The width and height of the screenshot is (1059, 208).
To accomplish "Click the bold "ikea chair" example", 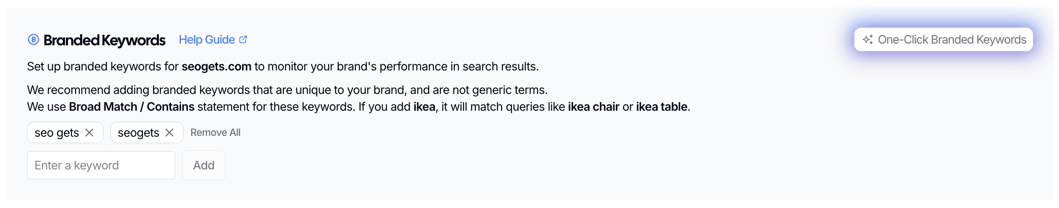I will pyautogui.click(x=593, y=107).
